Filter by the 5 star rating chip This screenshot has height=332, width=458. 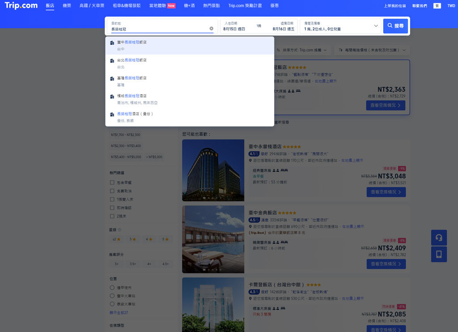coord(165,239)
